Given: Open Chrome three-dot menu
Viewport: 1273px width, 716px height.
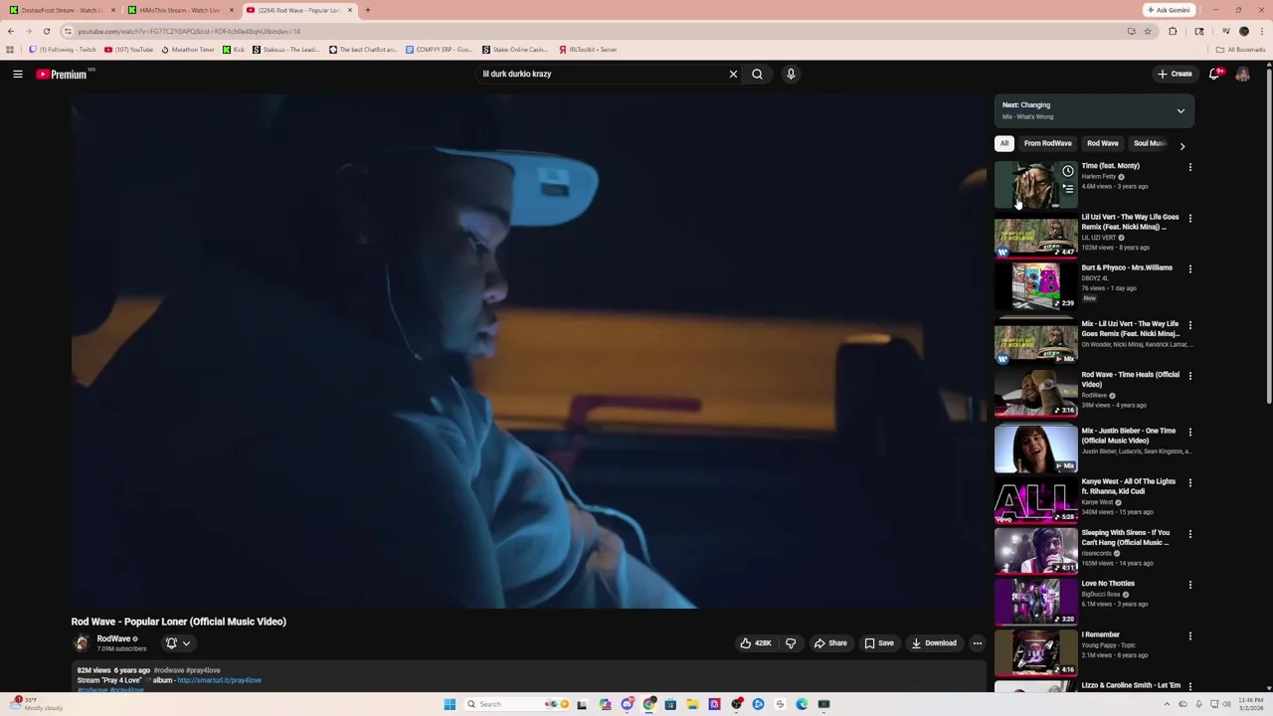Looking at the screenshot, I should click(1262, 31).
